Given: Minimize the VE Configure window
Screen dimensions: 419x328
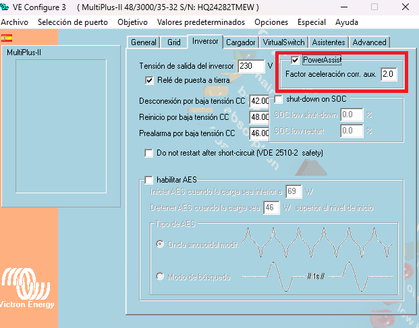Looking at the screenshot, I should click(x=345, y=7).
